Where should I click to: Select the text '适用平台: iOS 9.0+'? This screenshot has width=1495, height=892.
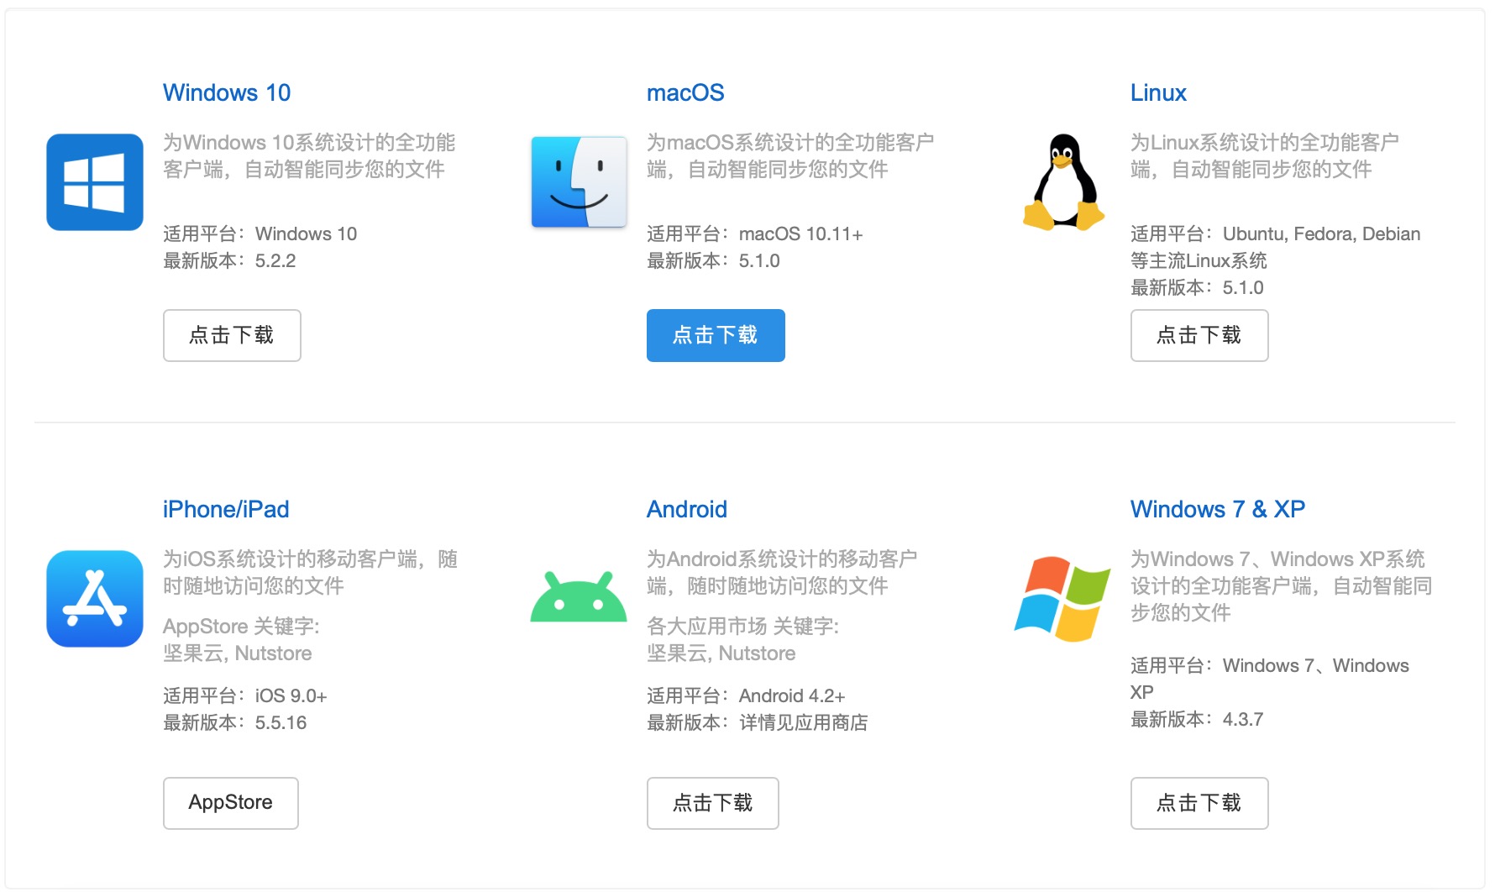click(245, 696)
